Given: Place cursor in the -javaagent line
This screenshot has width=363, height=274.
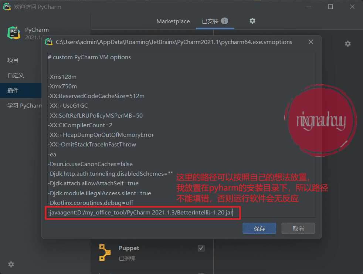Looking at the screenshot, I should 140,212.
